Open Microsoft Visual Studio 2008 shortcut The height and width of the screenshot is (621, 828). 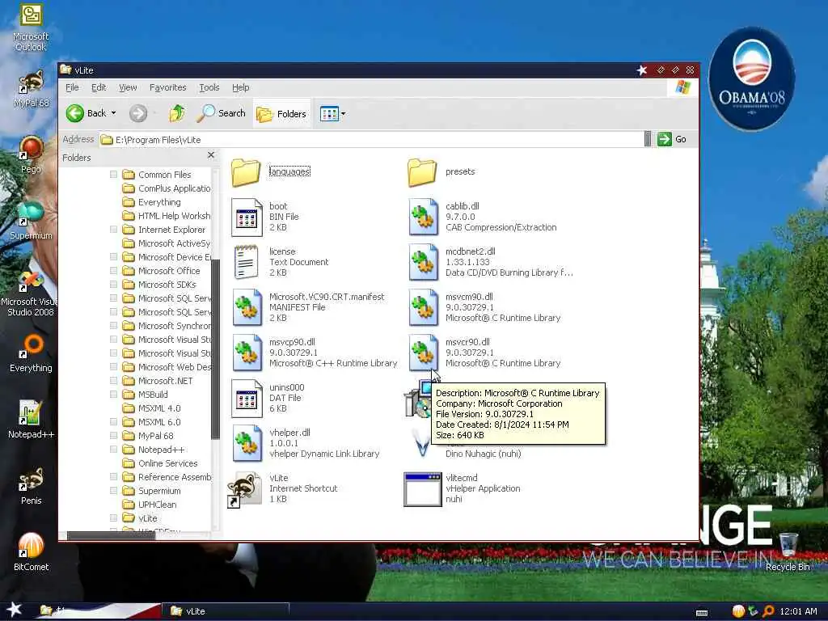coord(31,294)
